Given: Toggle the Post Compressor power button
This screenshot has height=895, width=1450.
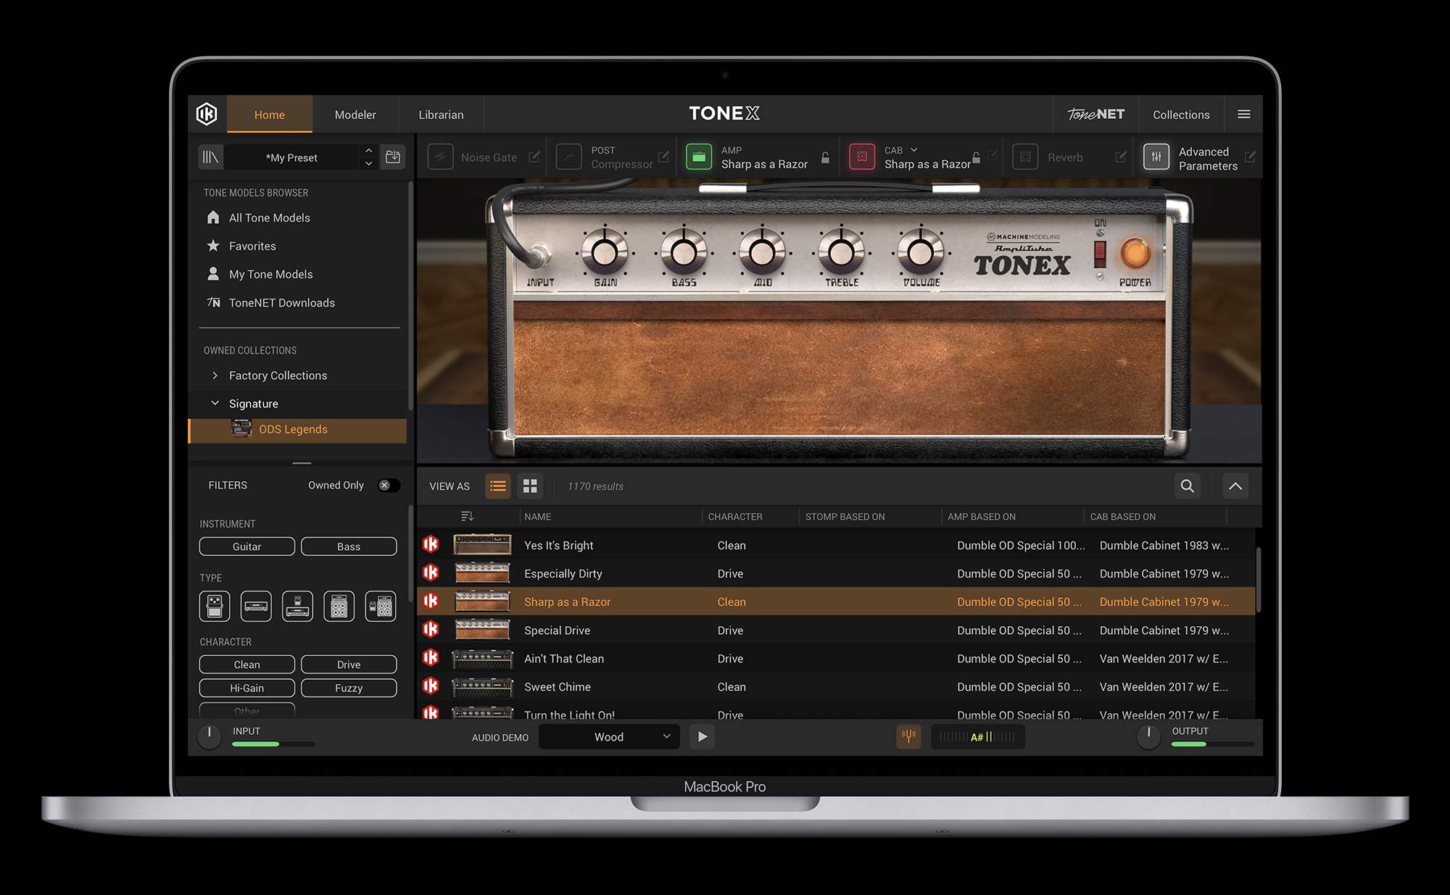Looking at the screenshot, I should click(568, 157).
